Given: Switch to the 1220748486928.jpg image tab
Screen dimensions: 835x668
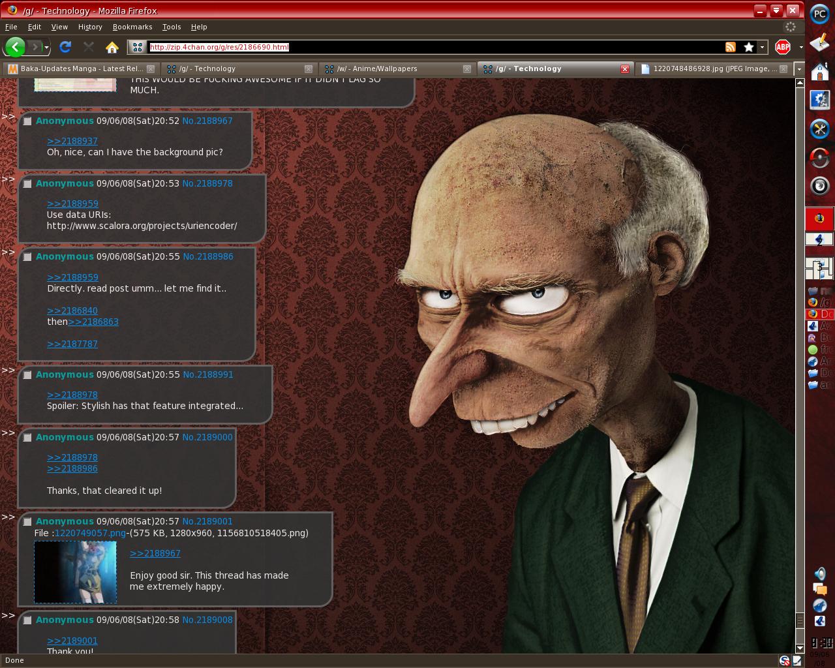Looking at the screenshot, I should point(713,68).
